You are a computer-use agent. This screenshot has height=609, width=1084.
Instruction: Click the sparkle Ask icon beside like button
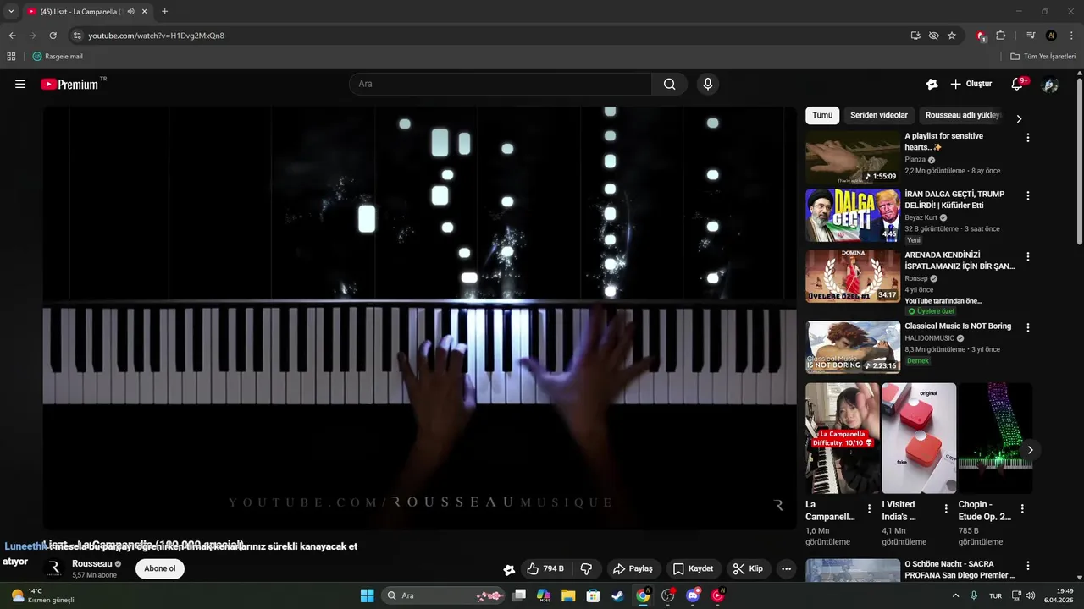click(509, 569)
